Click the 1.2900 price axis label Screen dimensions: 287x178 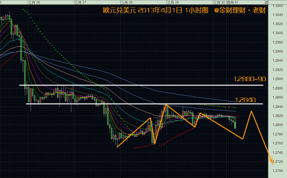click(277, 79)
